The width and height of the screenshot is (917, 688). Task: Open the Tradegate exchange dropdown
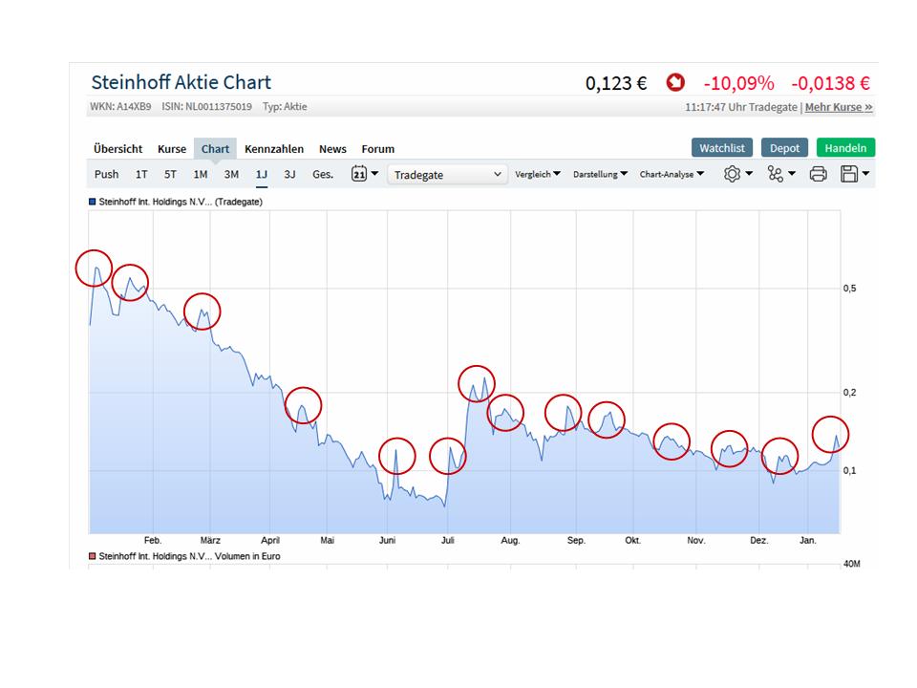coord(446,174)
